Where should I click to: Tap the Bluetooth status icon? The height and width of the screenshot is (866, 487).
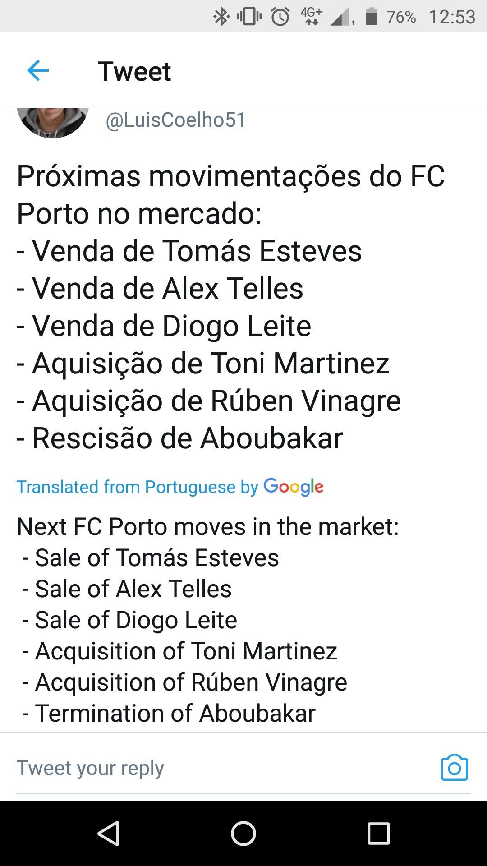click(x=221, y=17)
